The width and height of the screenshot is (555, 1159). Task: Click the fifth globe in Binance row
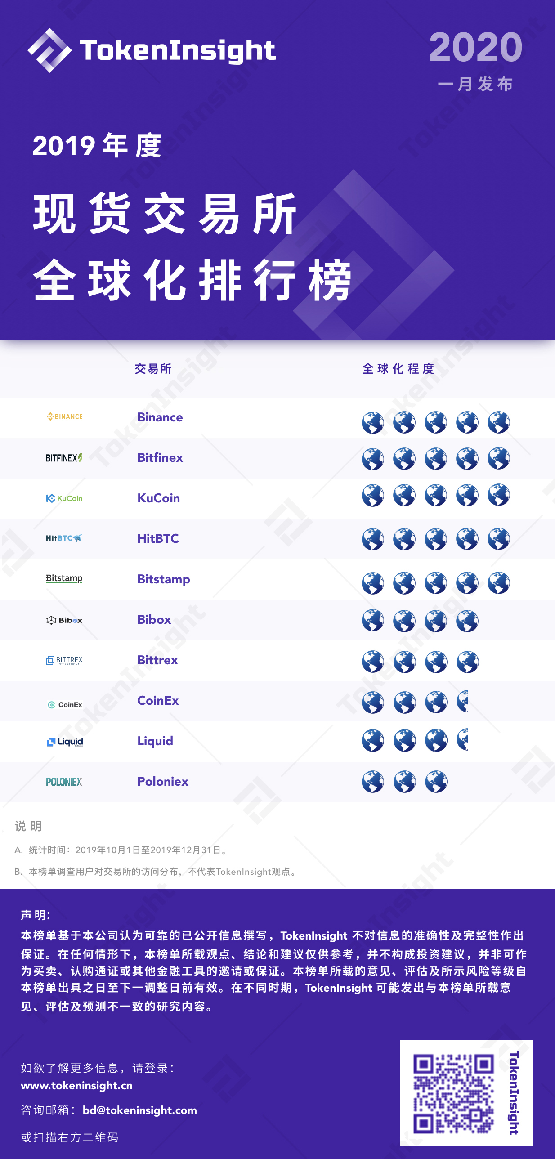[x=499, y=422]
